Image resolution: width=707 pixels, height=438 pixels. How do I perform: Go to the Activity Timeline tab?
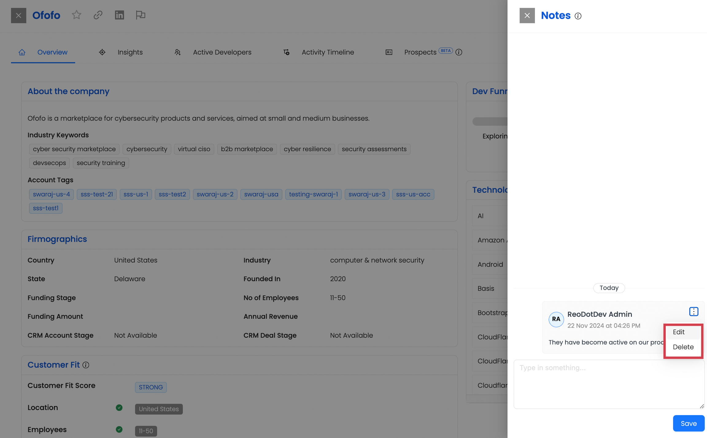pos(327,52)
